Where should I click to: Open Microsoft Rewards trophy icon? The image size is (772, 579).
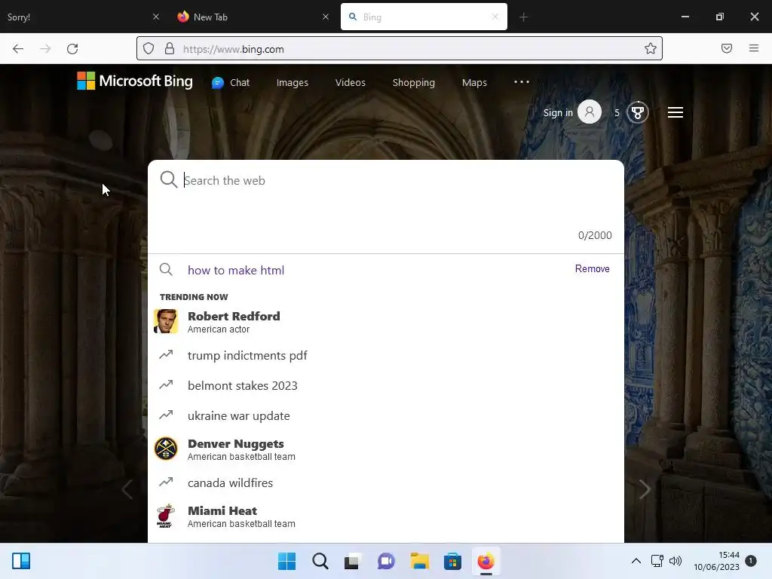(x=638, y=113)
